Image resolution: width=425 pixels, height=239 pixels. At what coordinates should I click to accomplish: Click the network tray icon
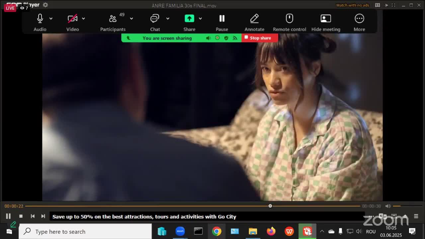click(x=350, y=231)
